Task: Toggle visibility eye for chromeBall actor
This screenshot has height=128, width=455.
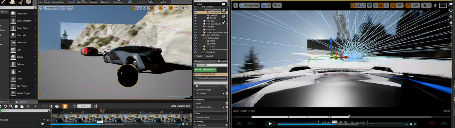Action: pyautogui.click(x=196, y=12)
